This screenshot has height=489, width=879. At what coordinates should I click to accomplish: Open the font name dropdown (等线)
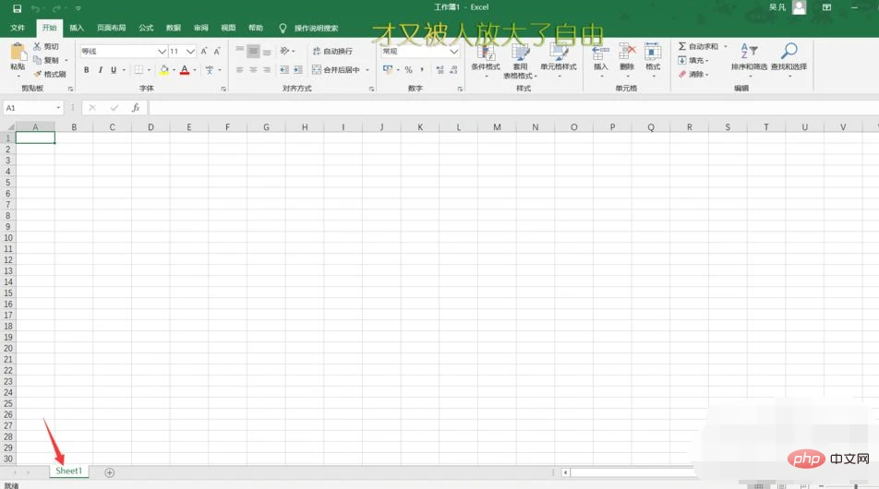point(162,52)
